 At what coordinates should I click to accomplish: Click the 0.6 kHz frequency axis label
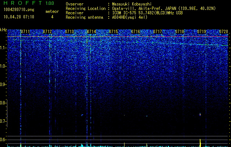(3, 140)
